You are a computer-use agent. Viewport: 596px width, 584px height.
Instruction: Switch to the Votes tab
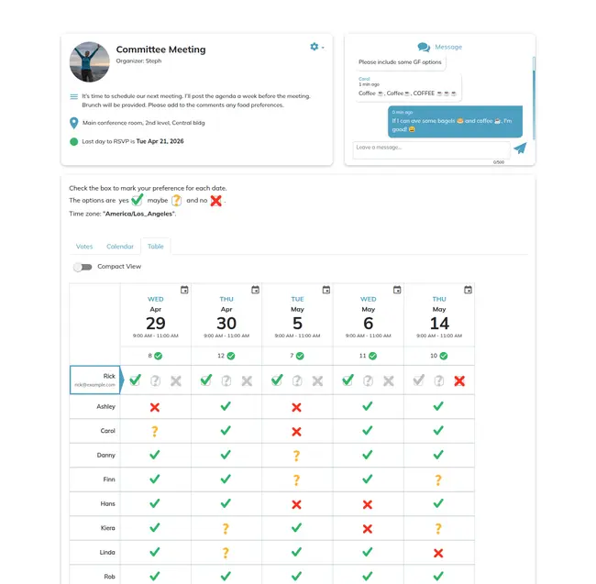pyautogui.click(x=84, y=247)
